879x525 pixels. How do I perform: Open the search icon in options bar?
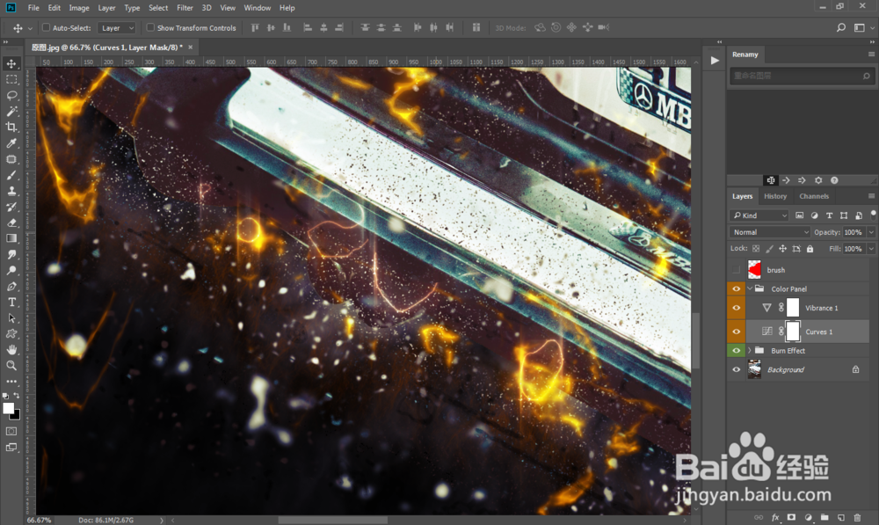[x=841, y=27]
